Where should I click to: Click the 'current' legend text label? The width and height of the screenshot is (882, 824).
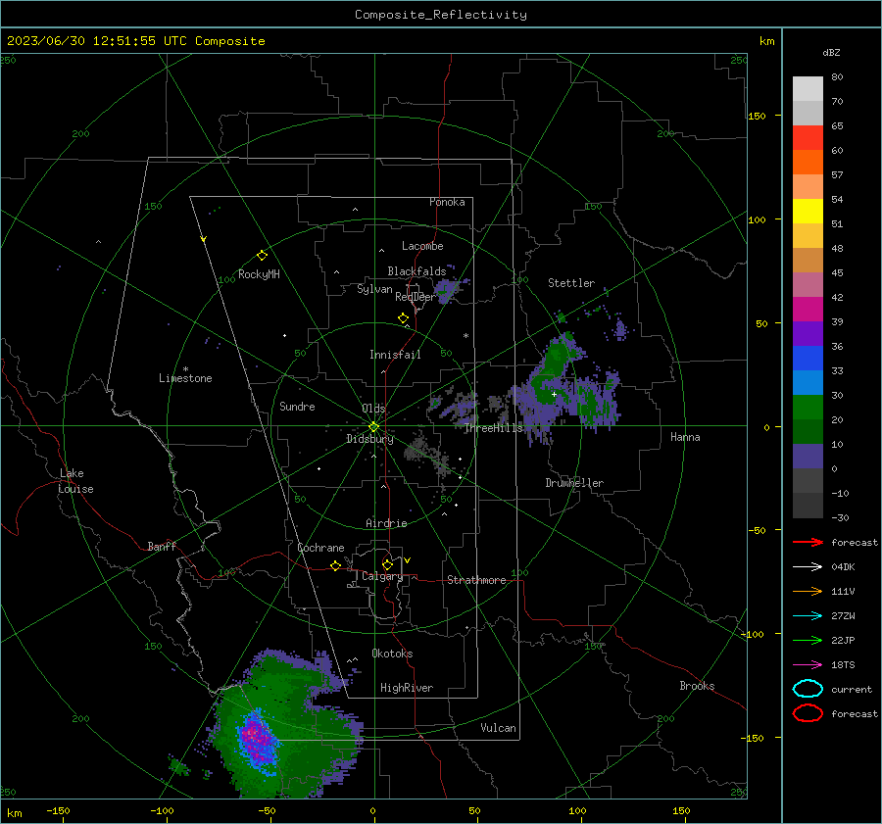851,690
